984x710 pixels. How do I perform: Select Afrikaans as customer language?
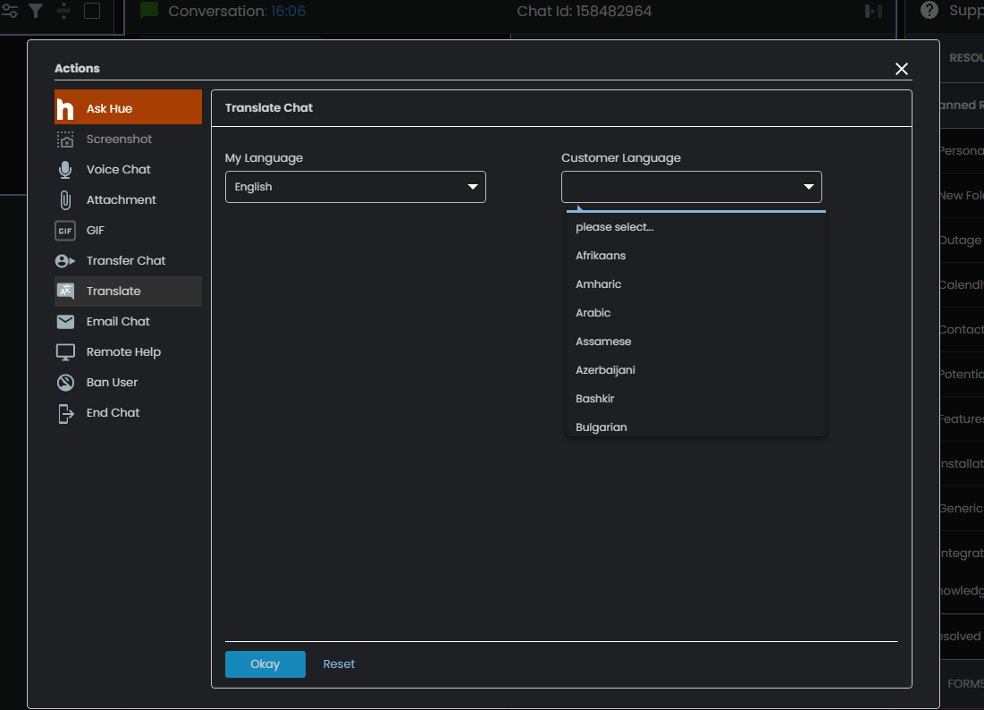601,256
